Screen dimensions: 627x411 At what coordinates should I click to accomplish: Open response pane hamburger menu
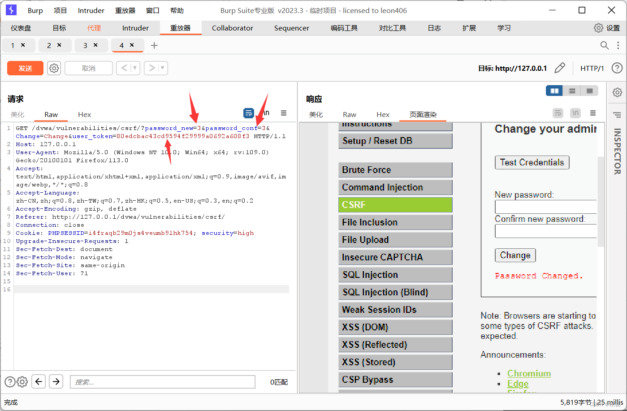(593, 113)
